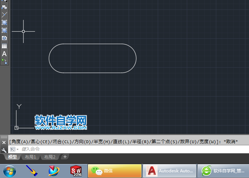The height and width of the screenshot is (178, 249).
Task: Open the globe browser taskbar icon
Action: pyautogui.click(x=54, y=171)
